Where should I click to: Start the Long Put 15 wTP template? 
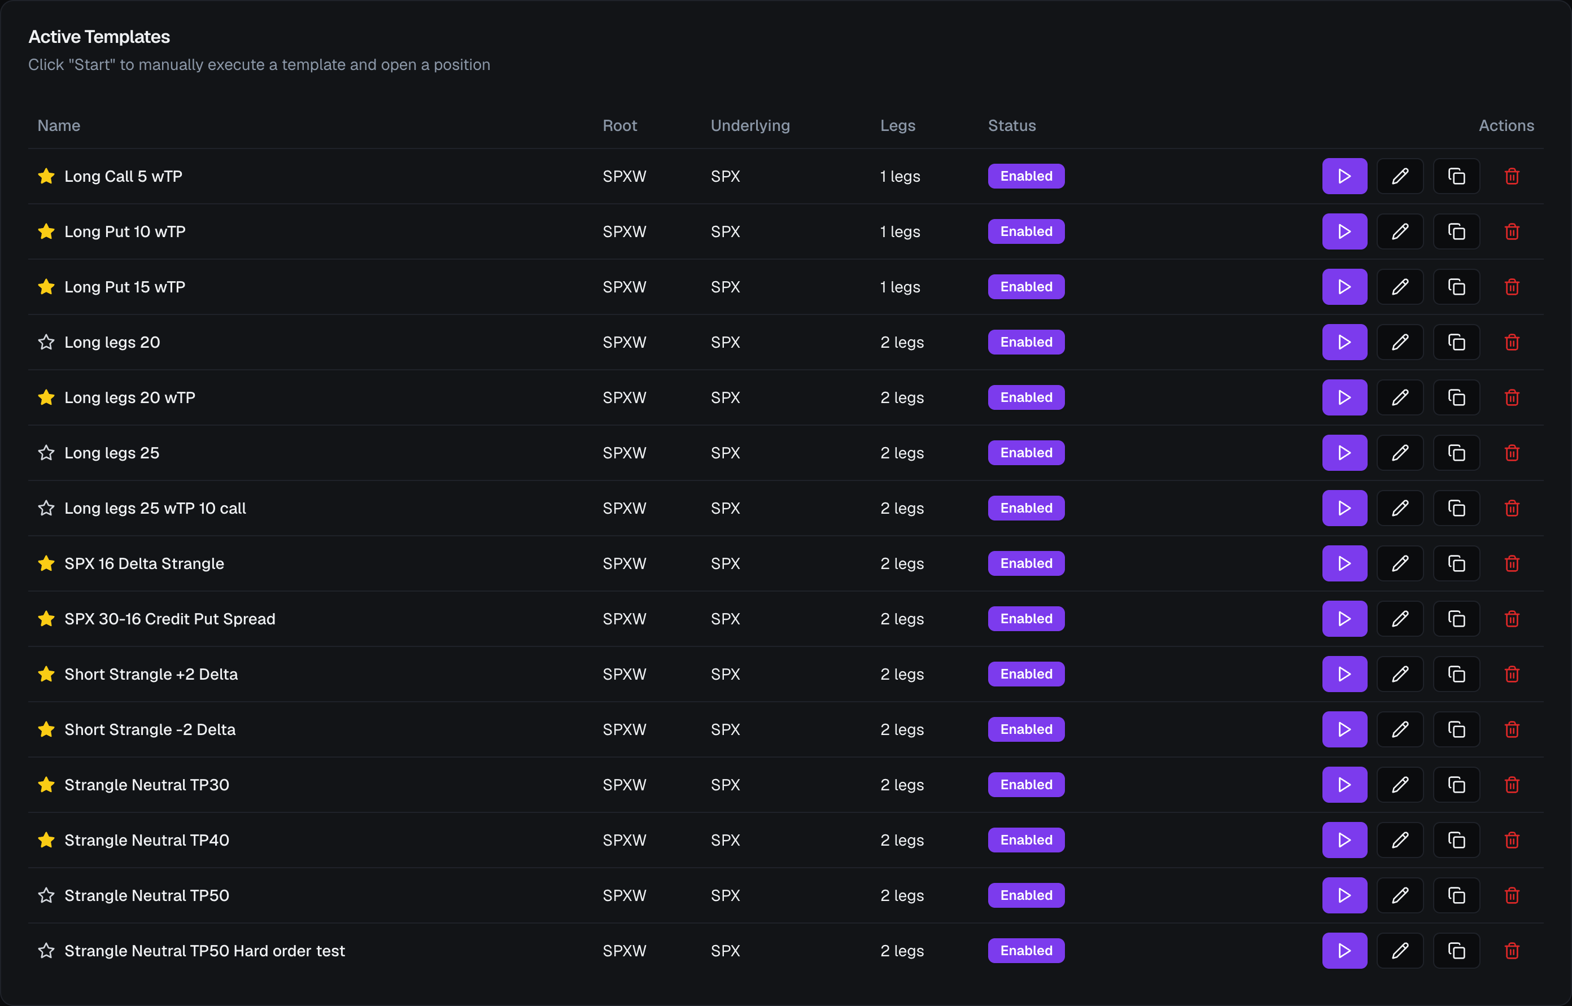[x=1344, y=287]
